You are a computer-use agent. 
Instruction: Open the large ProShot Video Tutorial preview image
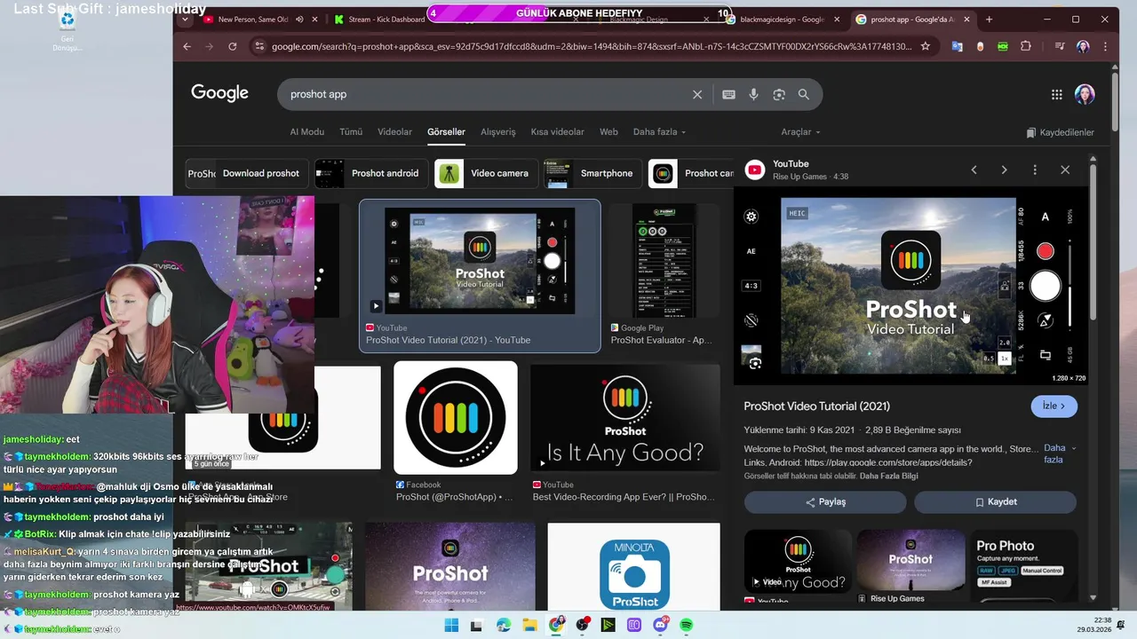910,285
